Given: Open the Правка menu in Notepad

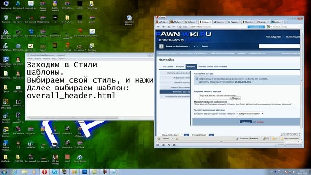Looking at the screenshot, I should pyautogui.click(x=37, y=59).
